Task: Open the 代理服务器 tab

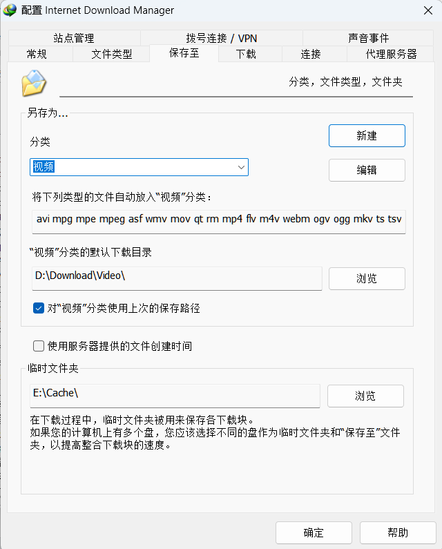Action: 390,54
